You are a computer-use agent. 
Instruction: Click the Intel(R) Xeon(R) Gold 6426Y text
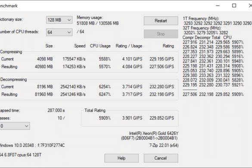tap(154, 134)
